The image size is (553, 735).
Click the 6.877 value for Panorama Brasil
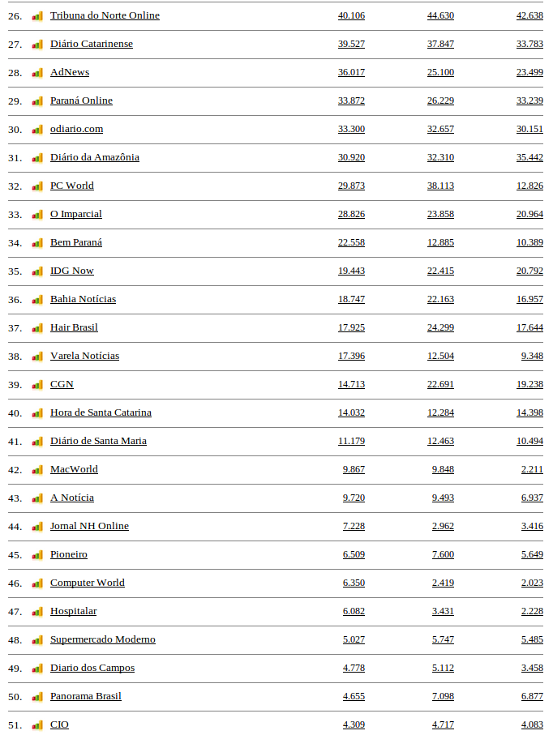click(x=532, y=696)
